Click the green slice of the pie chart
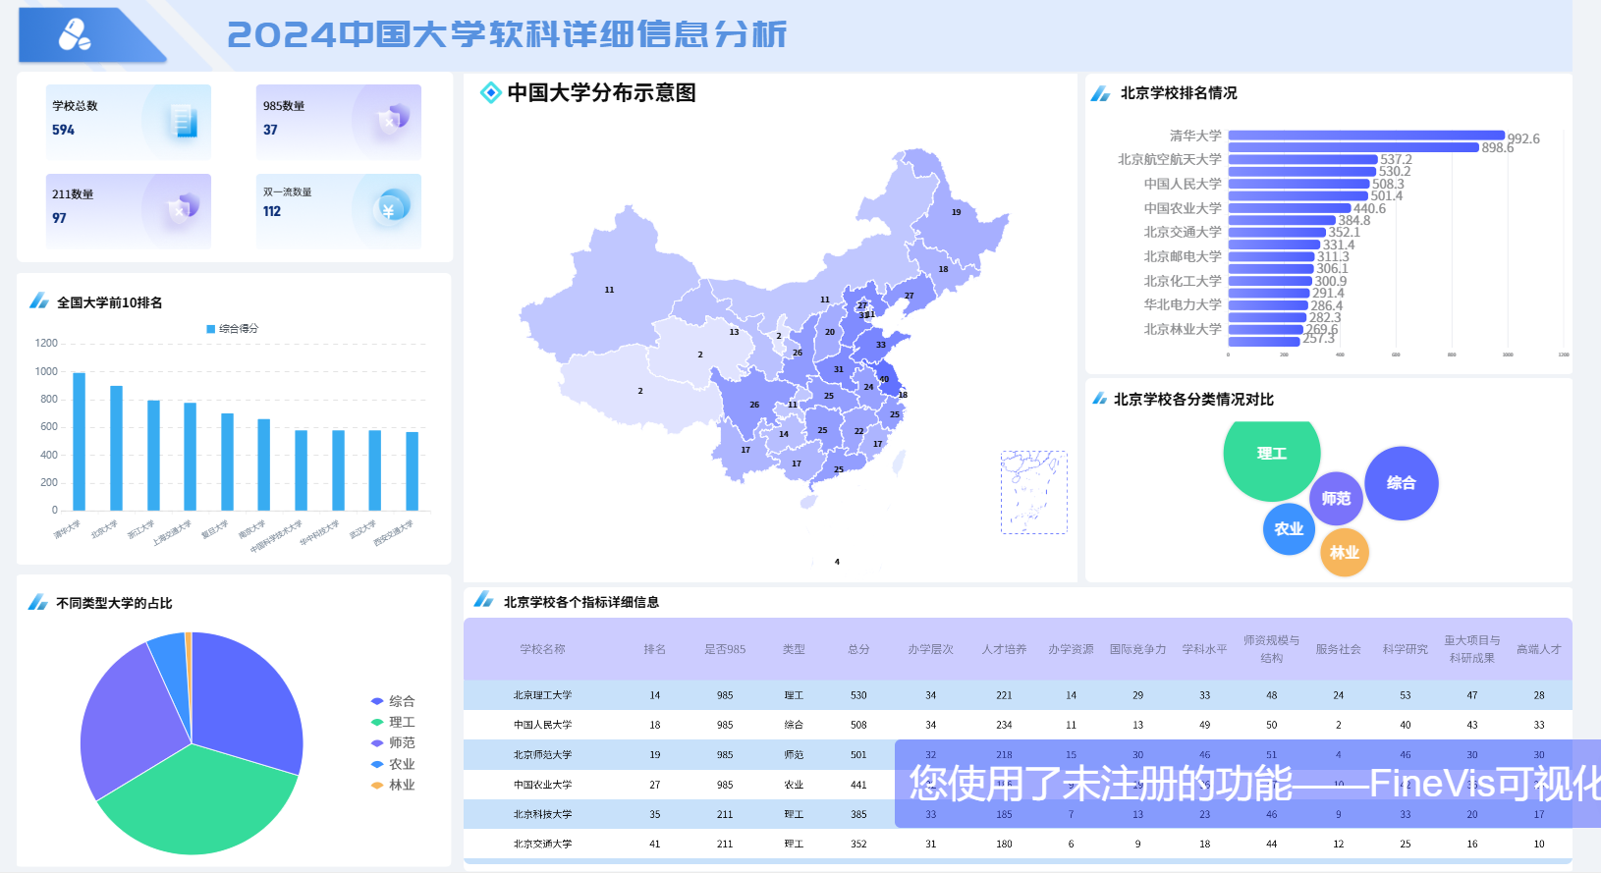The width and height of the screenshot is (1601, 873). tap(196, 805)
